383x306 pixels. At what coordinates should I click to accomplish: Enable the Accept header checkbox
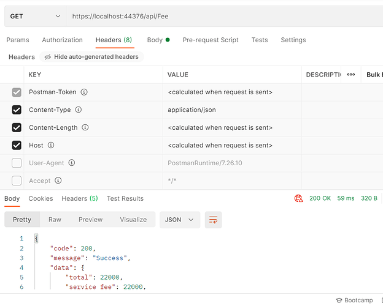[17, 181]
